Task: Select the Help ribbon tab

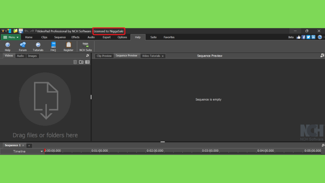Action: [x=138, y=37]
